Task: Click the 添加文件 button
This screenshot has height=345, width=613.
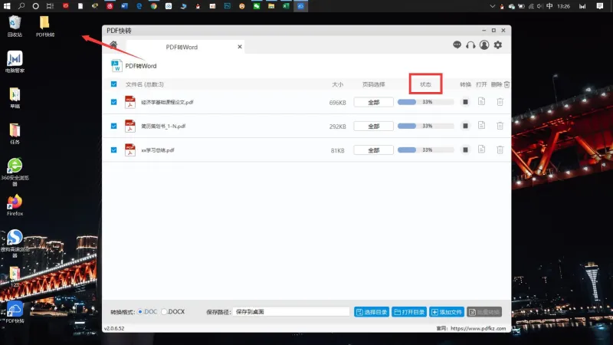Action: coord(447,312)
